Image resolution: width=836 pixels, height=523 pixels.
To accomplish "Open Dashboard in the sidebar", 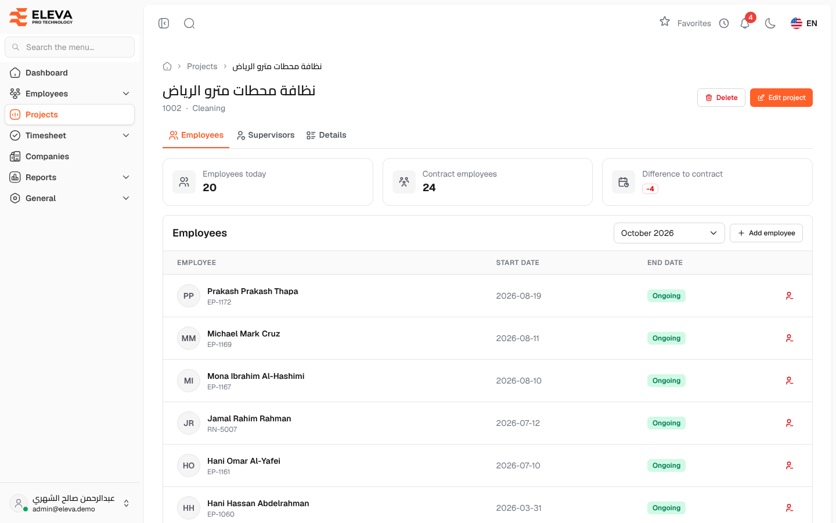I will pos(70,73).
